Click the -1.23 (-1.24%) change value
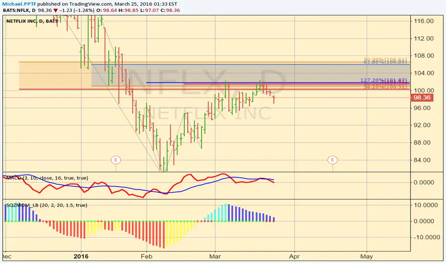This screenshot has width=446, height=263. [77, 10]
